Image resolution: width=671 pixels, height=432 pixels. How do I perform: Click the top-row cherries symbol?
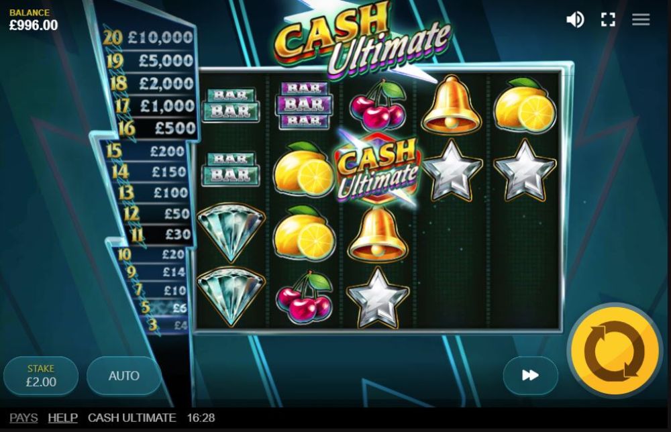point(378,105)
